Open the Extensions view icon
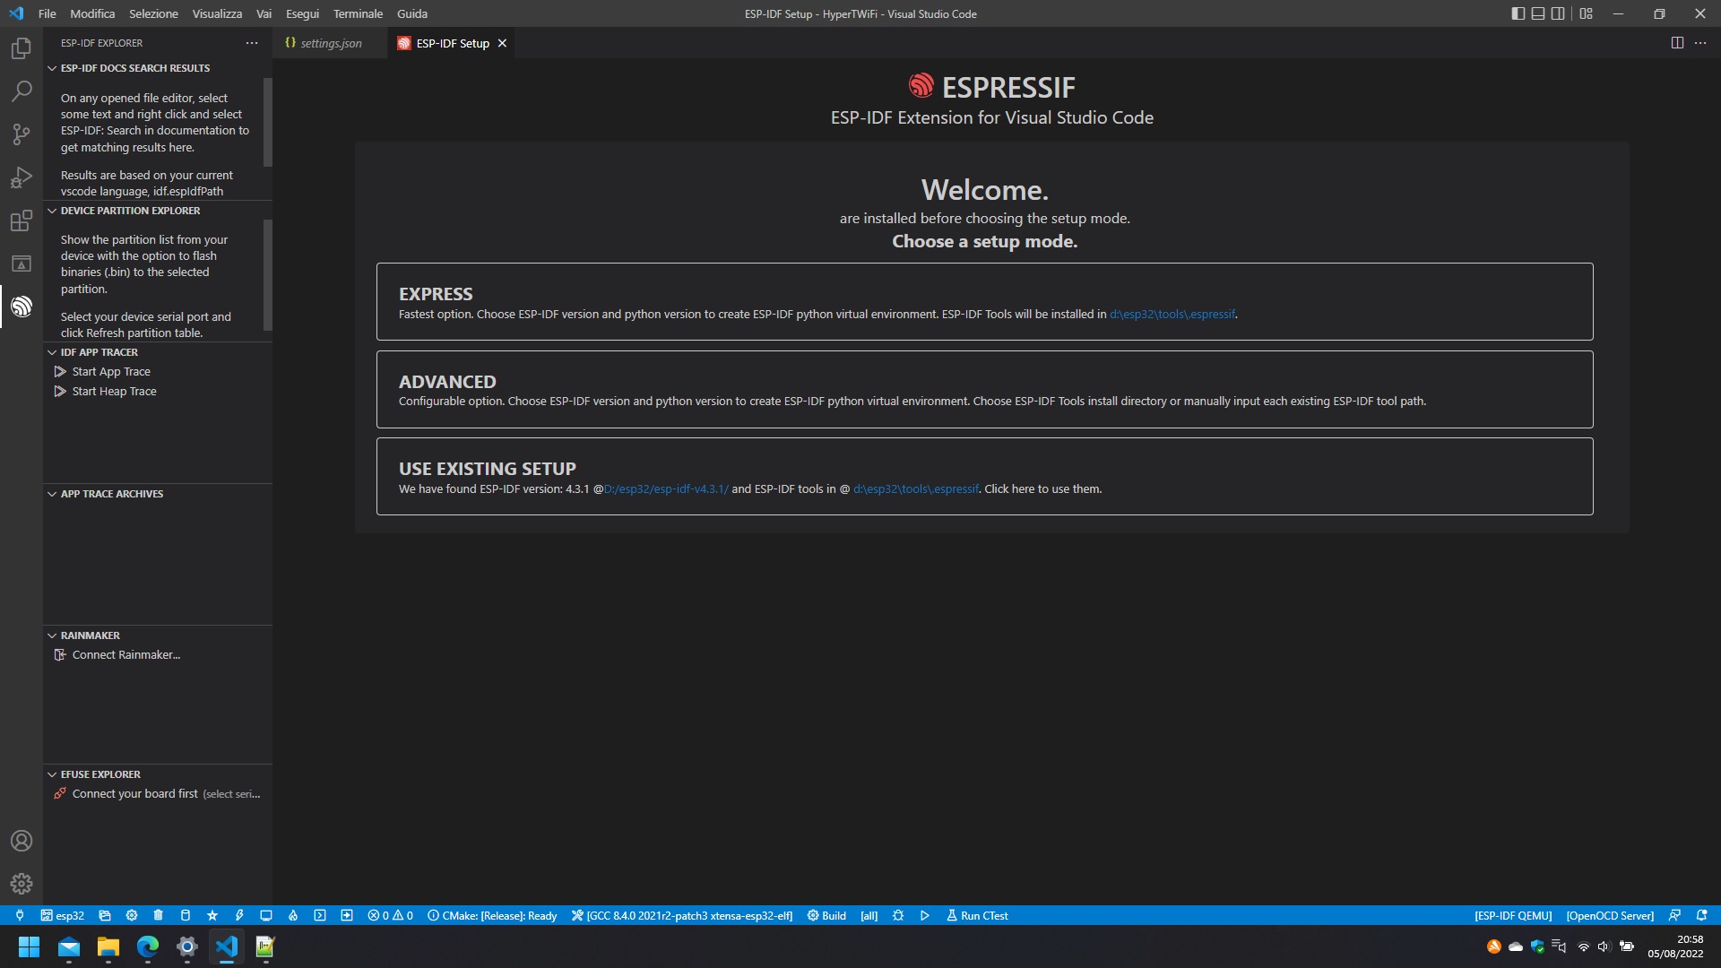 (x=22, y=220)
